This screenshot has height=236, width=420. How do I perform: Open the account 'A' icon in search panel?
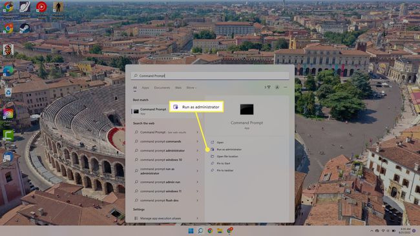pyautogui.click(x=277, y=88)
